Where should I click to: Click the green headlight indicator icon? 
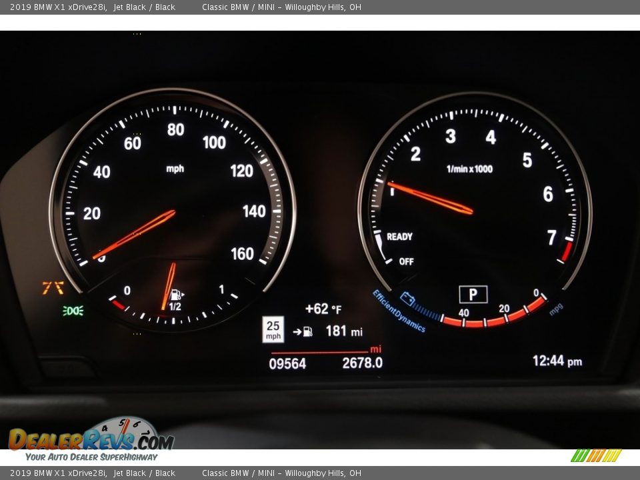click(73, 311)
